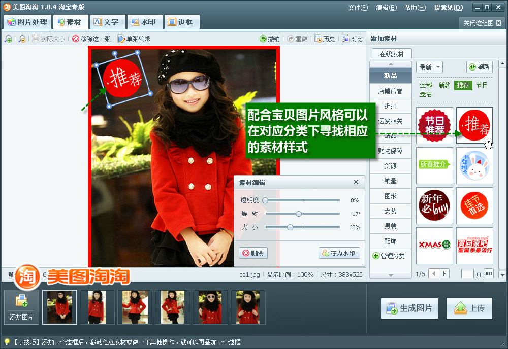Go to next materials page arrow

coord(444,273)
